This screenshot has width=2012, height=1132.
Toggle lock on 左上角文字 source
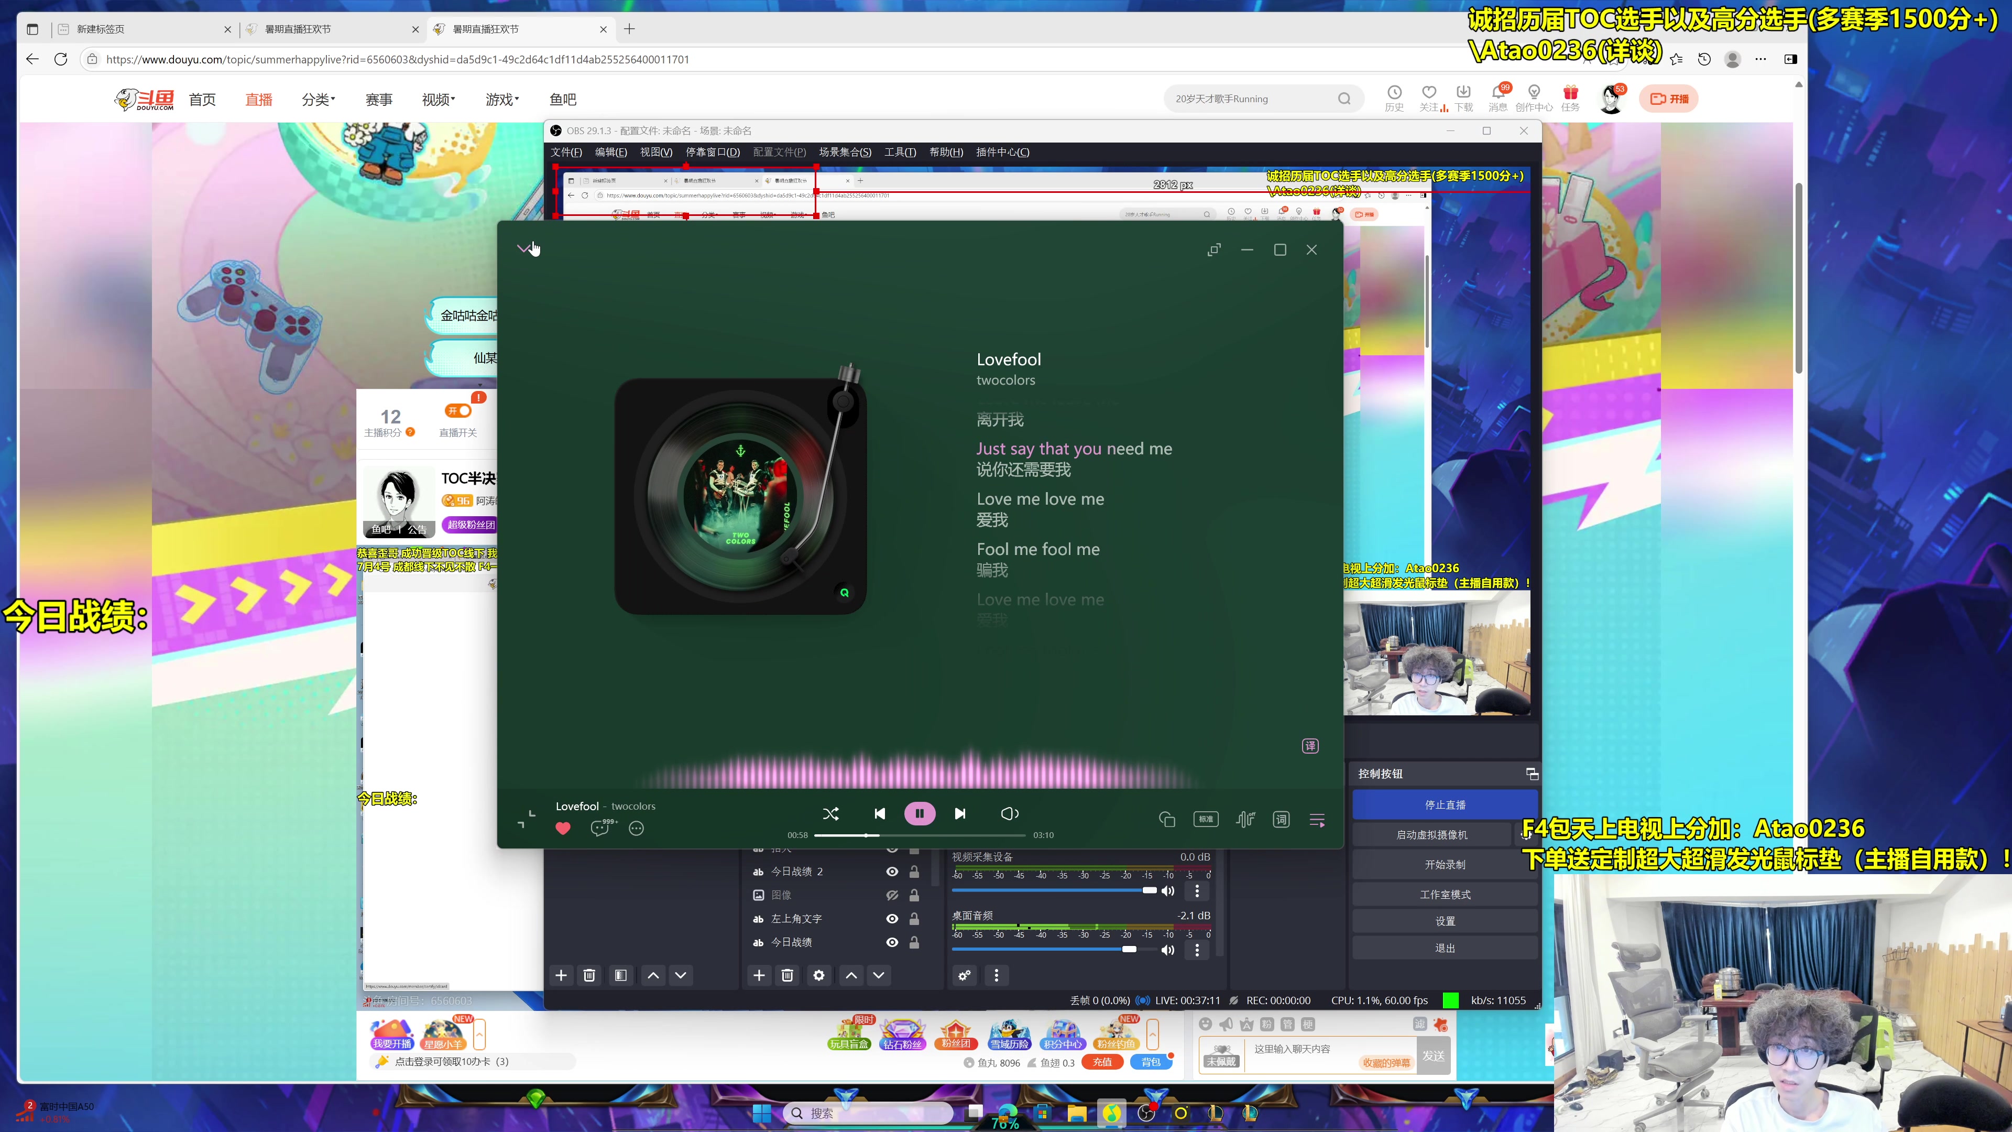(914, 919)
